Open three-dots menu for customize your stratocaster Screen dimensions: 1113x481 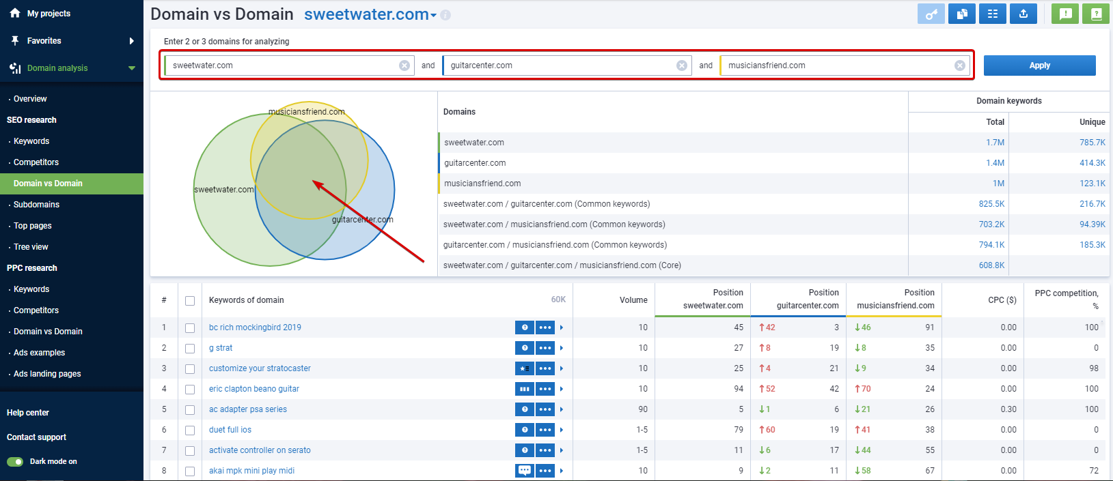(545, 368)
